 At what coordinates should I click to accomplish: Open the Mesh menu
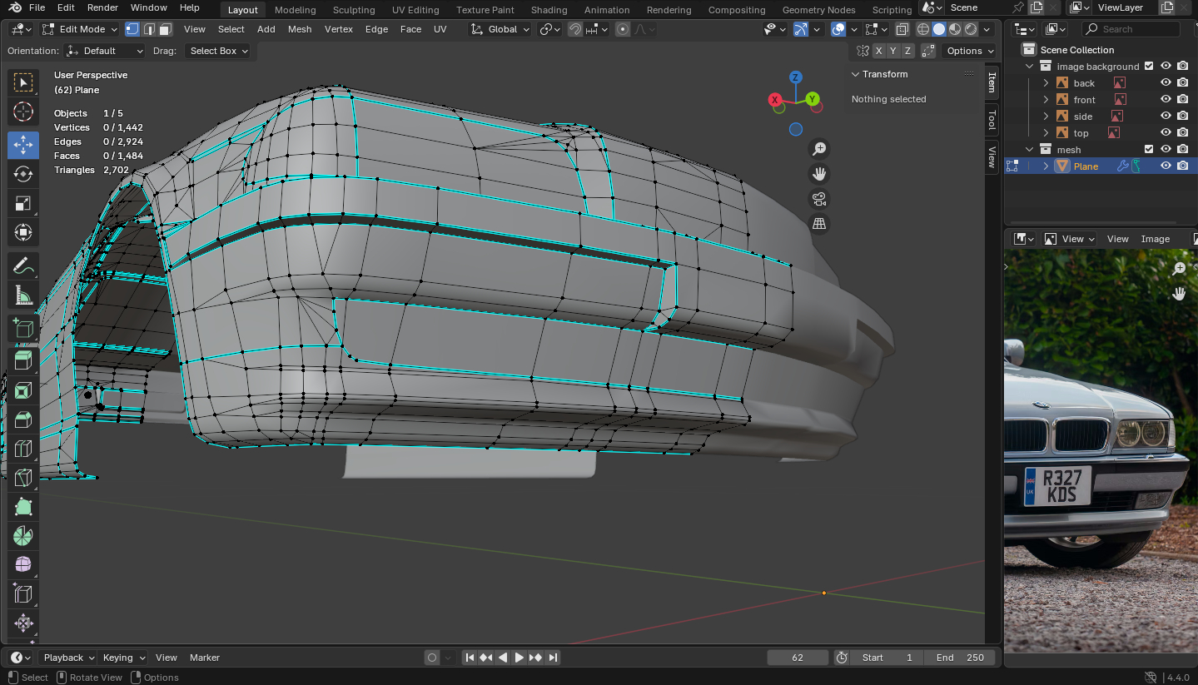pos(300,29)
